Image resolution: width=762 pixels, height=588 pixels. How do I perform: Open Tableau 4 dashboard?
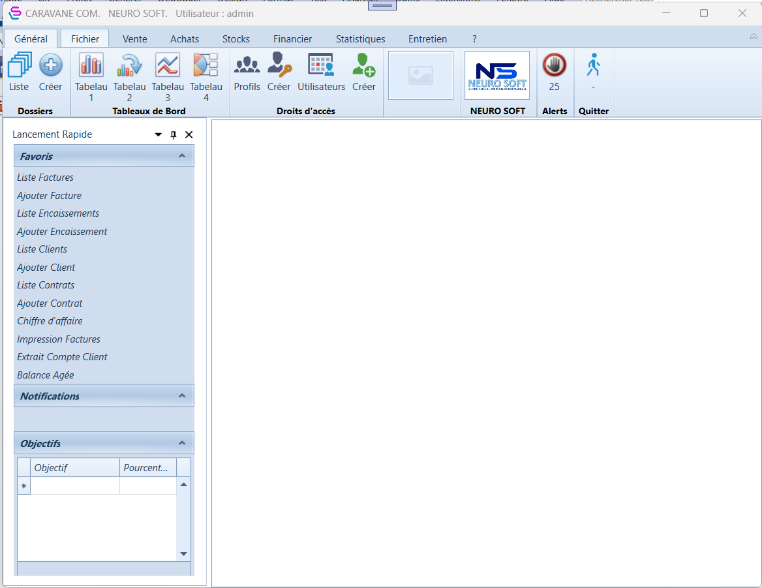pyautogui.click(x=206, y=66)
